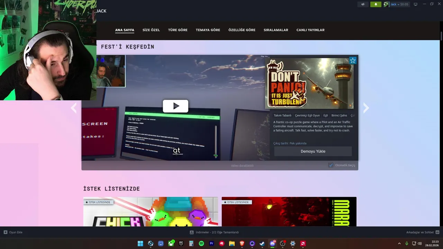Open OBS Studio from the taskbar
Viewport: 443px width, 249px height.
[282, 243]
